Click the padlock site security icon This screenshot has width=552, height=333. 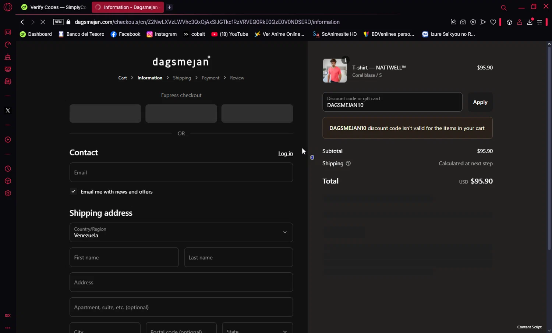point(68,22)
